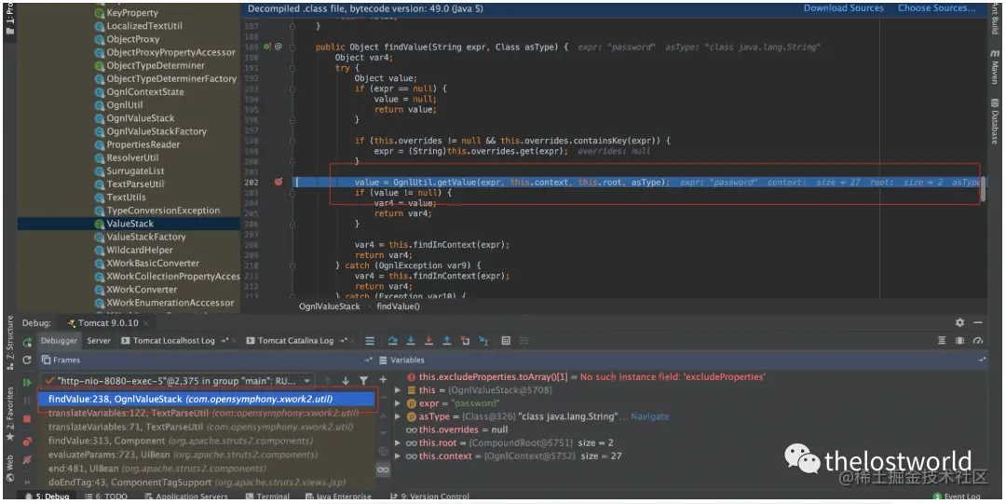Expand the 'this' variable node

click(x=398, y=390)
